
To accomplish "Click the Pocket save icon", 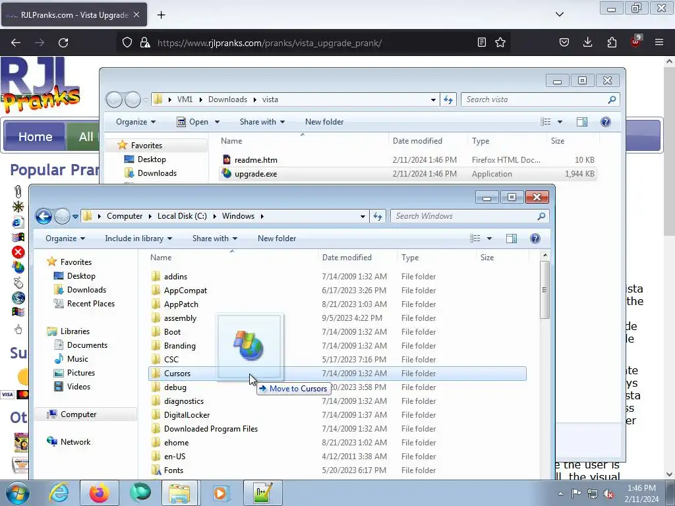I will click(564, 42).
